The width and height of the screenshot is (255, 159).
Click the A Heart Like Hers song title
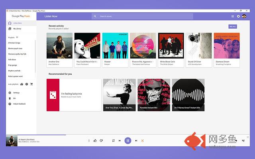(x=27, y=140)
